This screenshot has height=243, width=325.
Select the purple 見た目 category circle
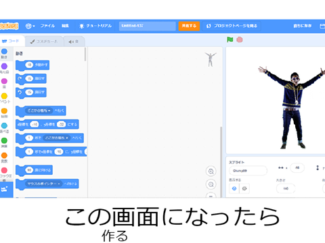[4, 66]
